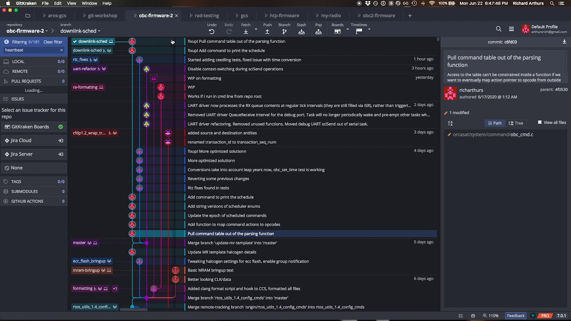The width and height of the screenshot is (571, 321).
Task: Open the Boards dropdown arrow
Action: (x=348, y=29)
